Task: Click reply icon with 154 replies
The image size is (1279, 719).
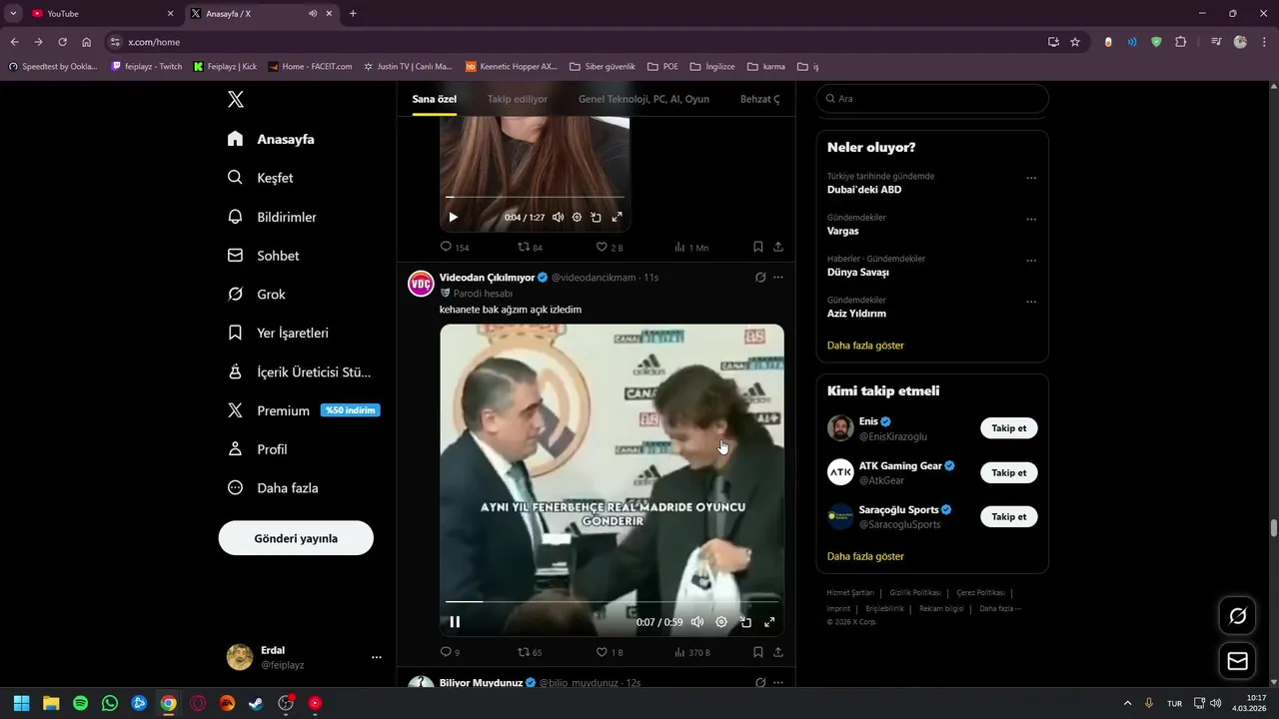Action: click(447, 247)
